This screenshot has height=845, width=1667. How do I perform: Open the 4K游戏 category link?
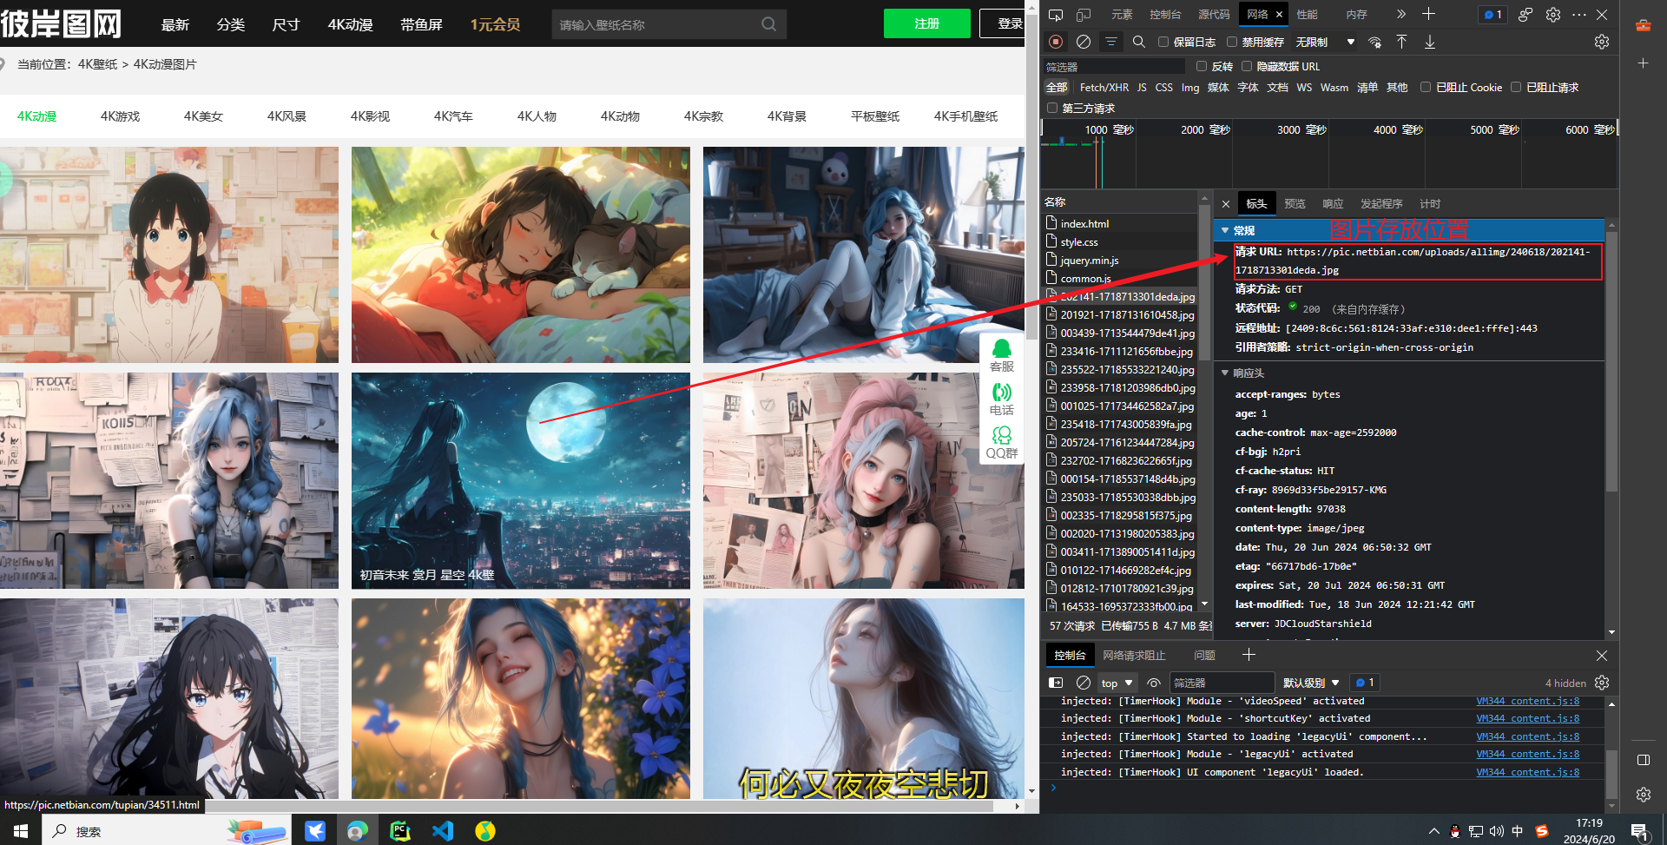coord(120,116)
